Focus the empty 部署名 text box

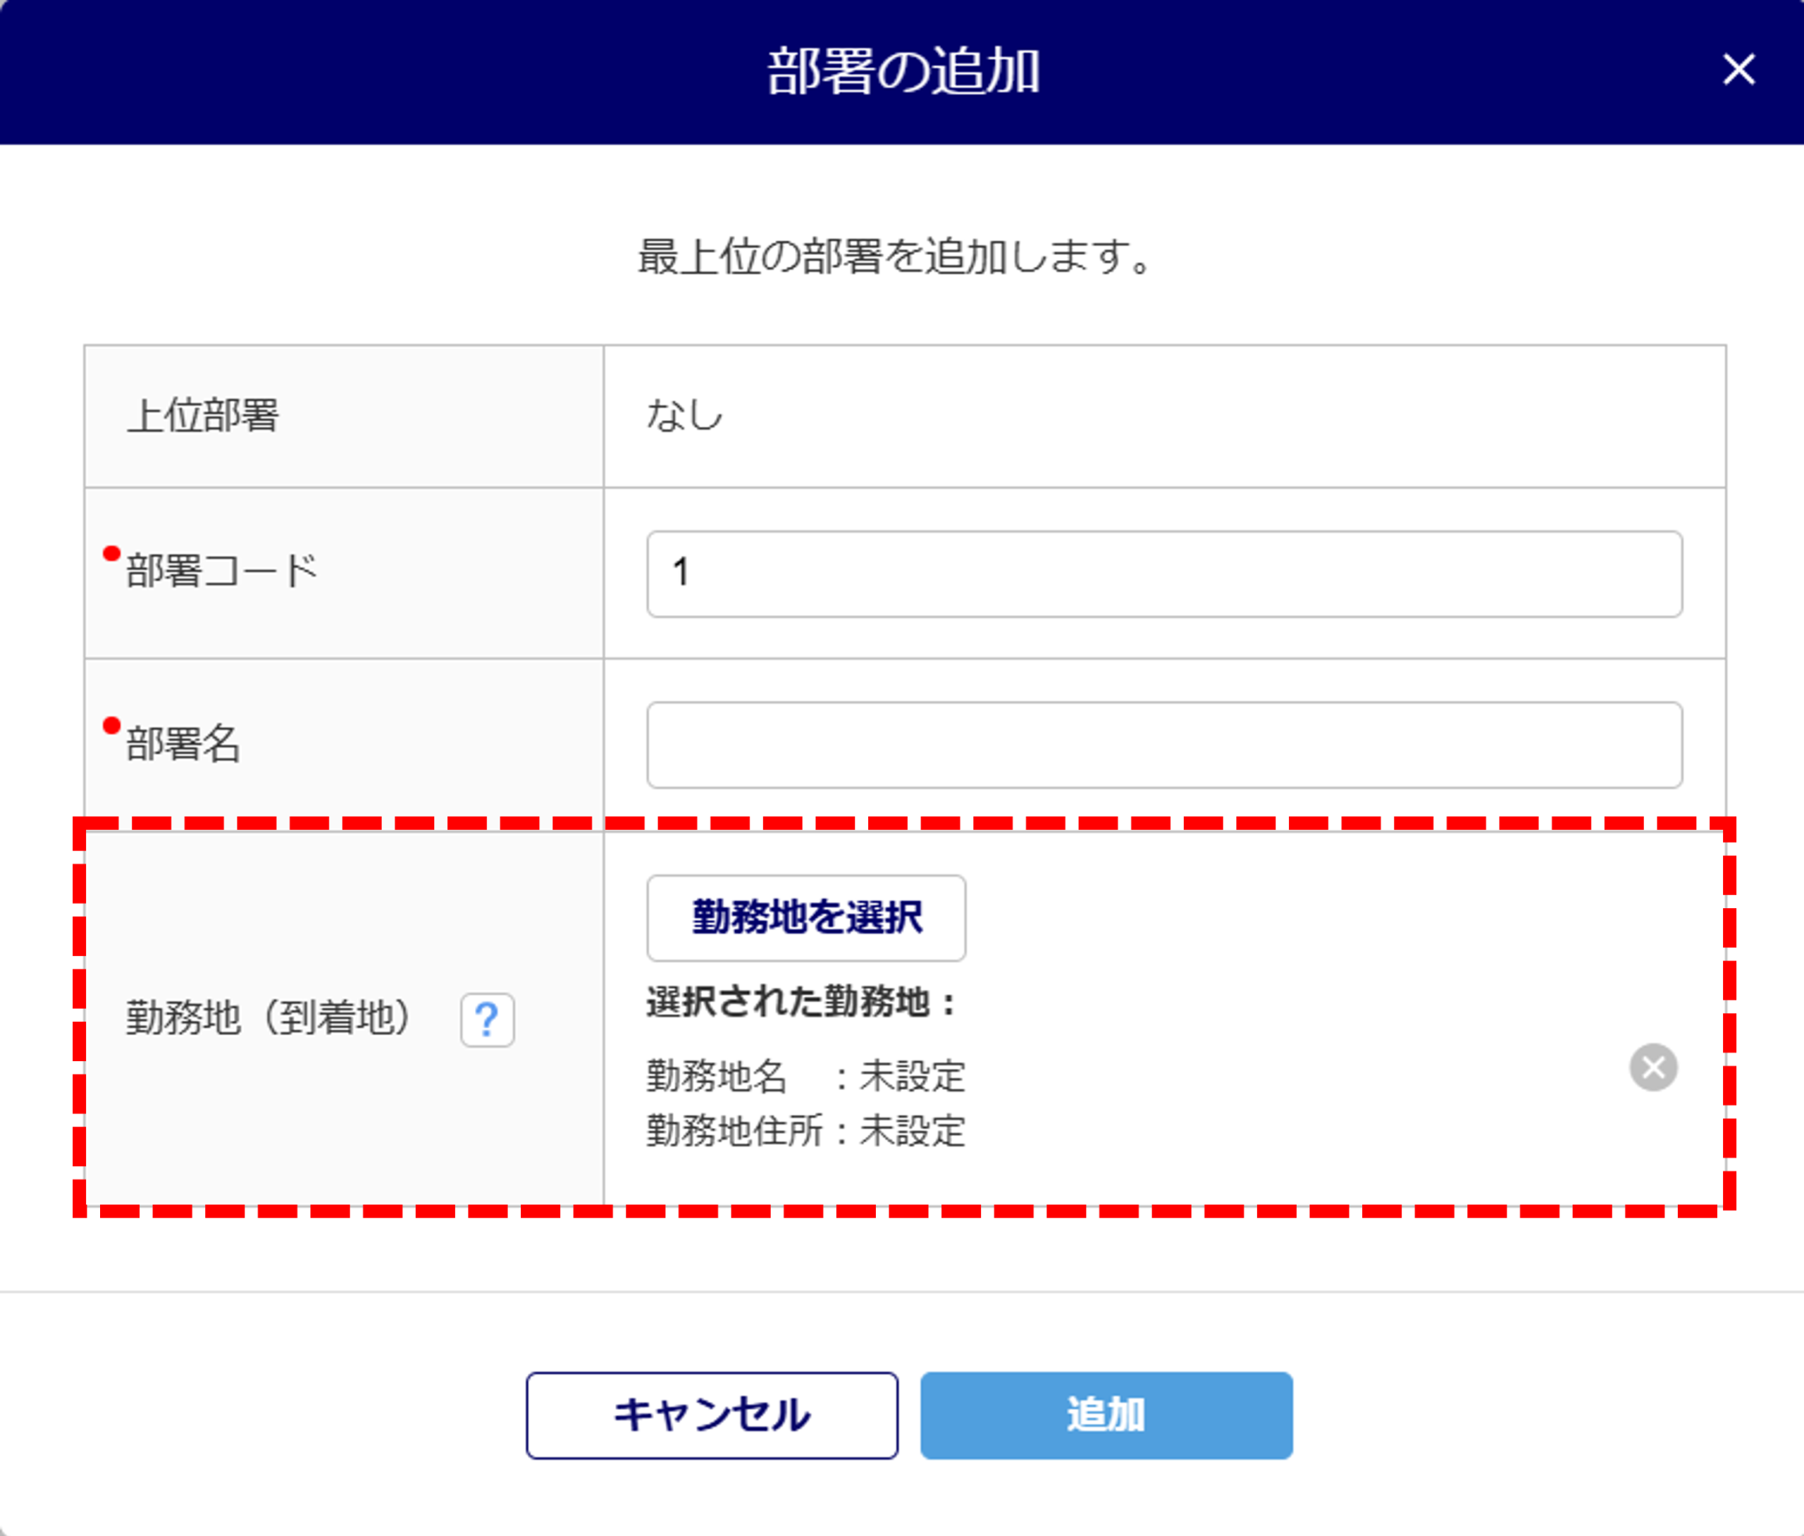pos(1163,745)
